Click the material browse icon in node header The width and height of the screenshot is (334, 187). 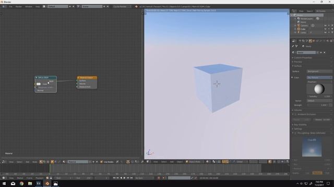pos(64,162)
